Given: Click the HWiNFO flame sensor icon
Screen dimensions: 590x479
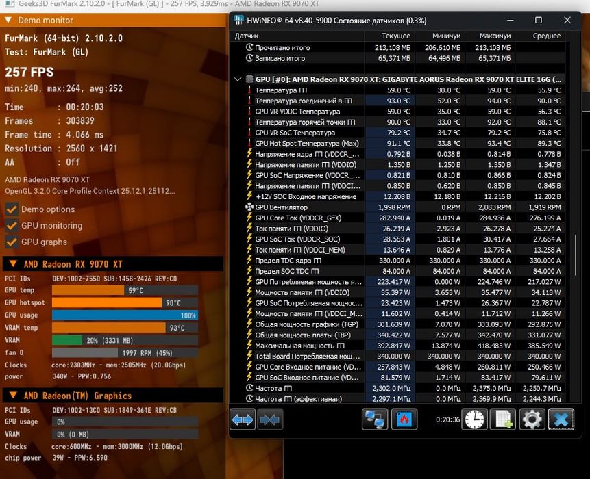Looking at the screenshot, I should click(x=404, y=419).
